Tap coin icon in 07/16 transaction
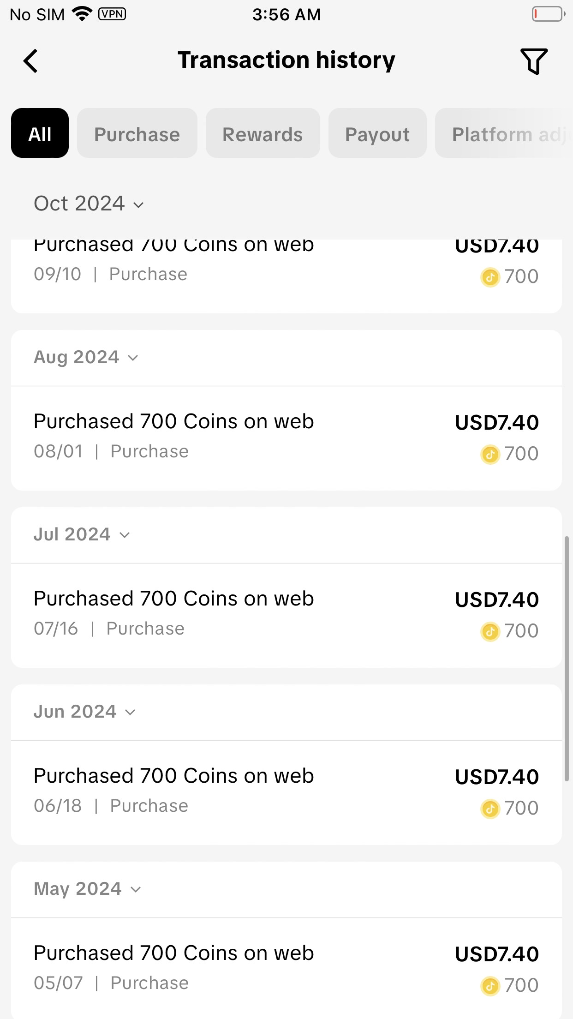This screenshot has height=1019, width=573. [490, 632]
